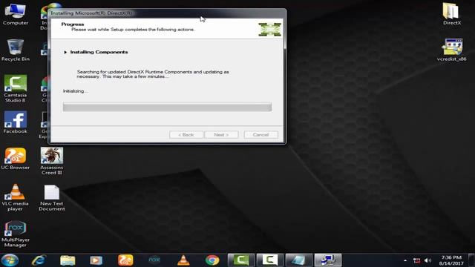The height and width of the screenshot is (267, 475).
Task: Open the Windows Start menu
Action: (x=10, y=260)
